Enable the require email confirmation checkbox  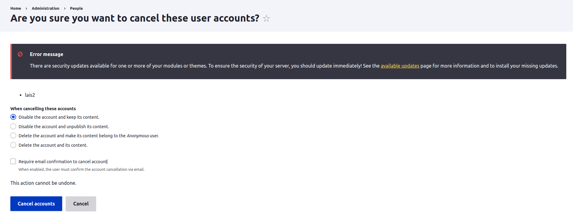tap(13, 161)
